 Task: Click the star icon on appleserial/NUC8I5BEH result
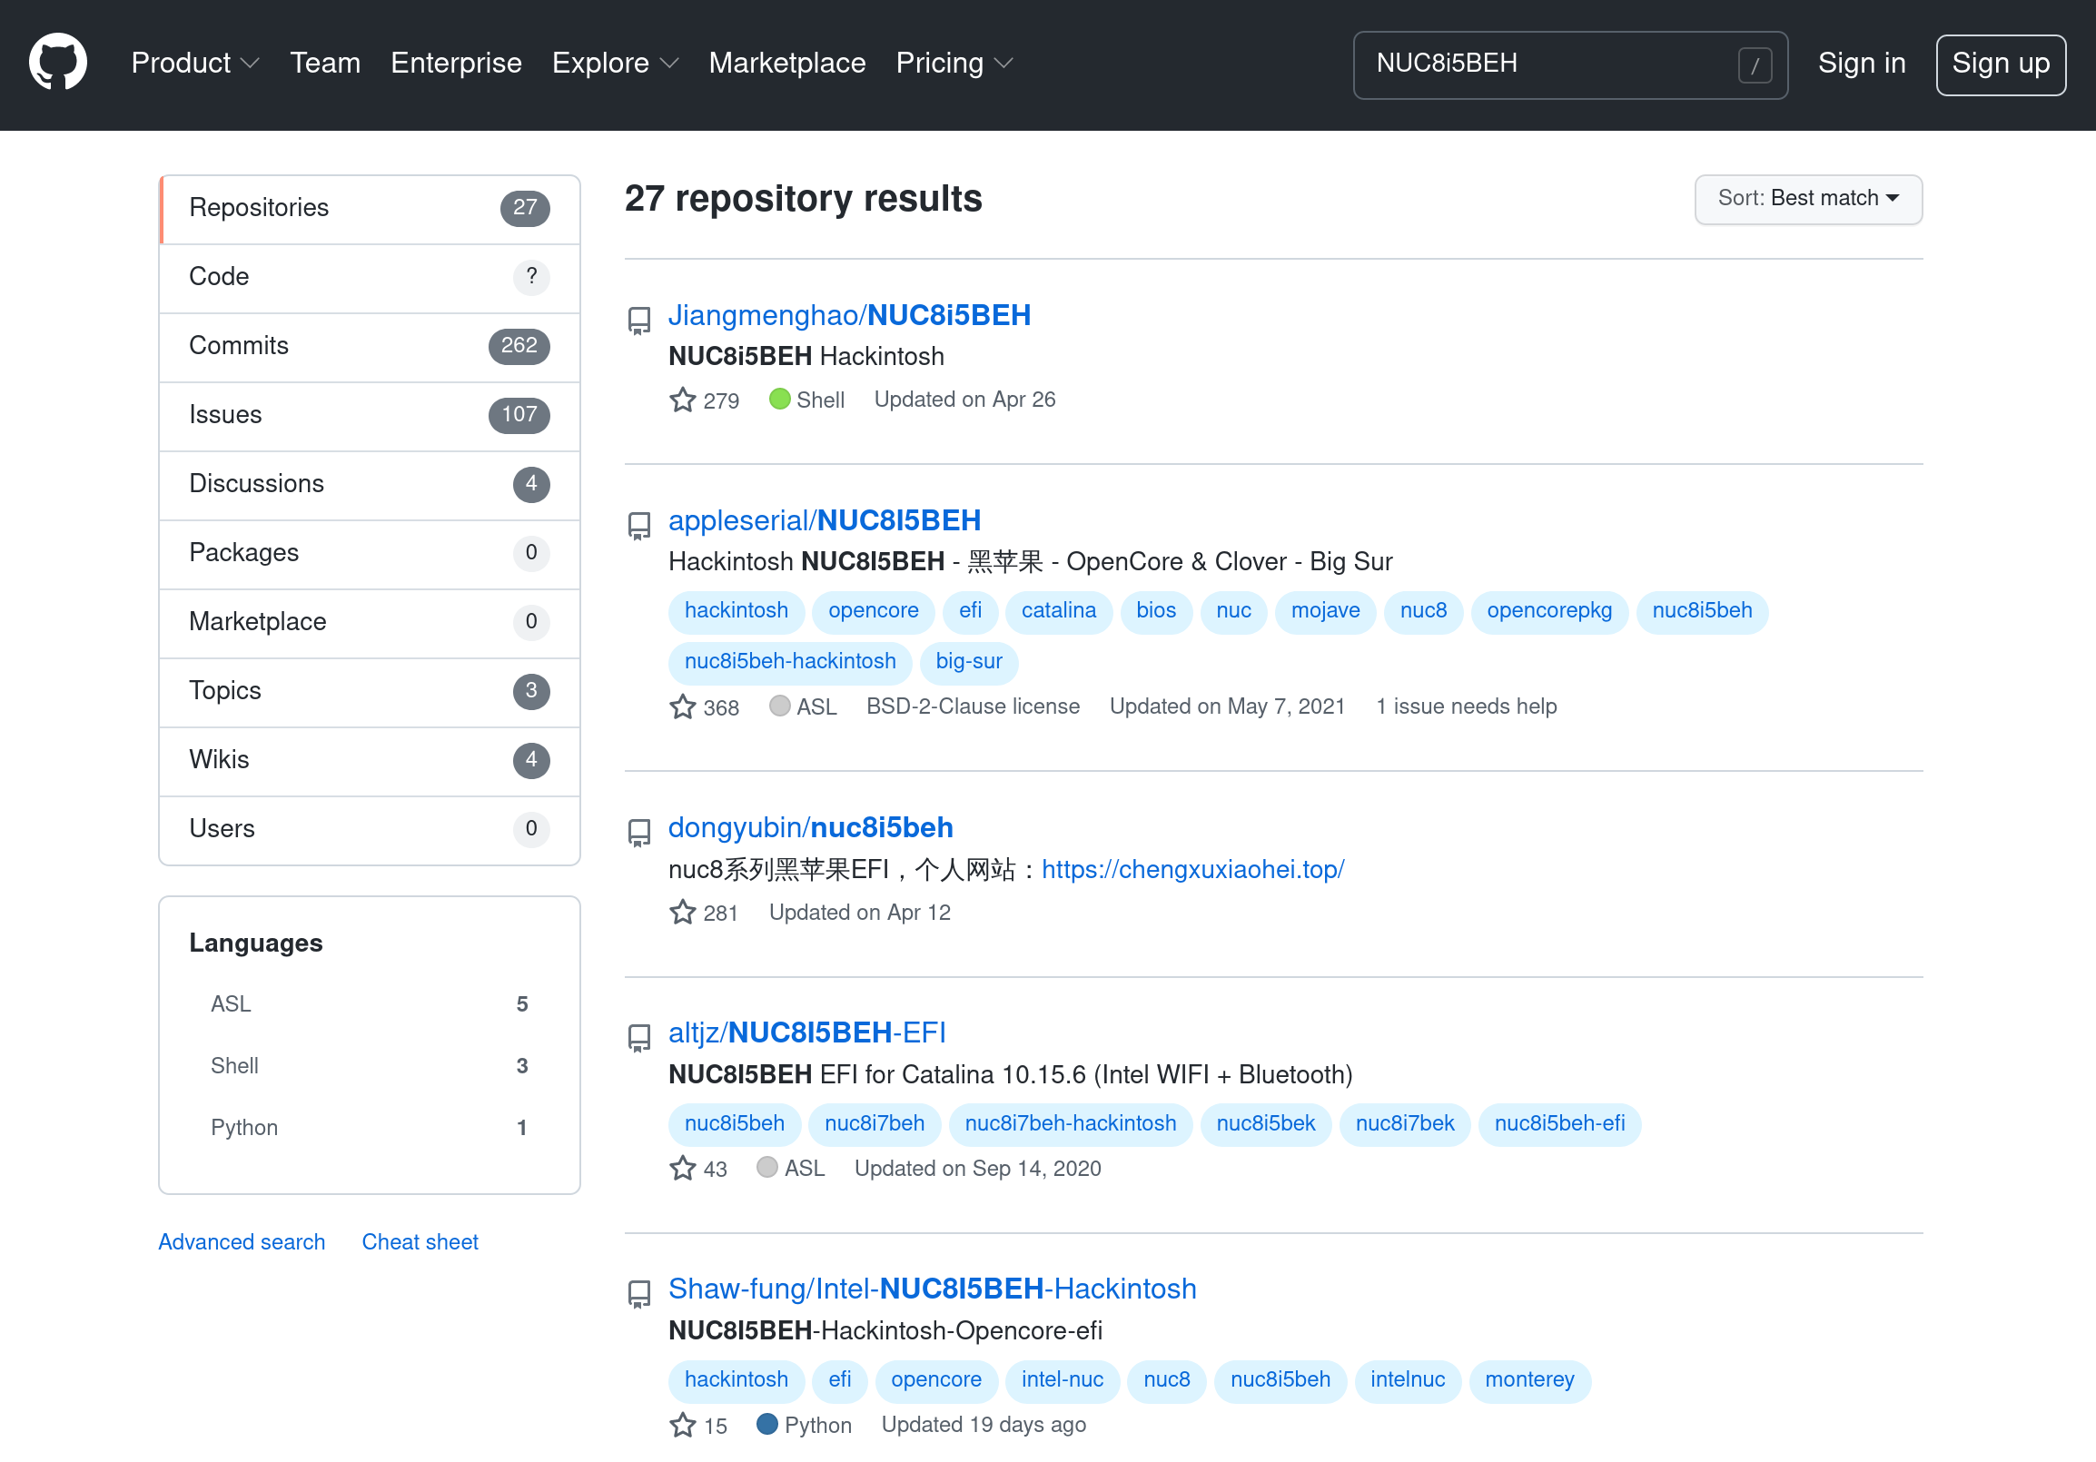(x=682, y=706)
